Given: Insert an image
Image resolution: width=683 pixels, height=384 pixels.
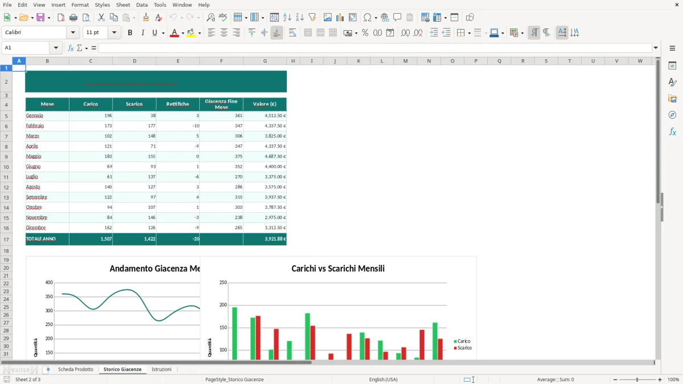Looking at the screenshot, I should tap(328, 18).
